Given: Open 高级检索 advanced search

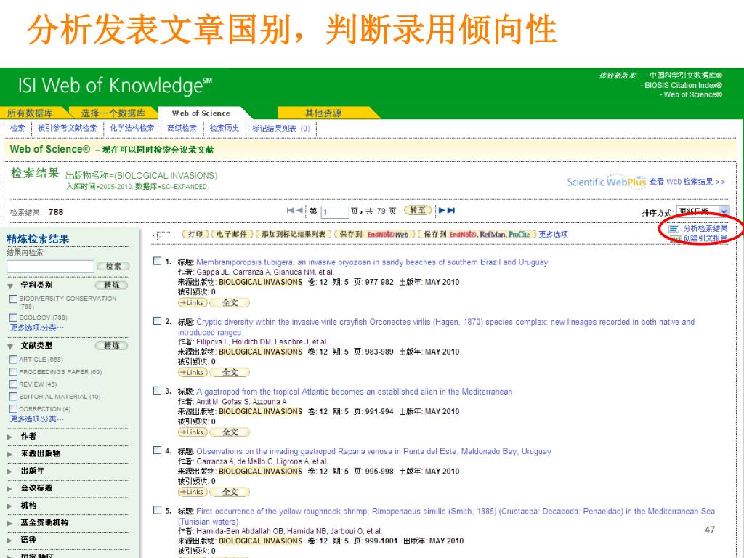Looking at the screenshot, I should coord(182,128).
